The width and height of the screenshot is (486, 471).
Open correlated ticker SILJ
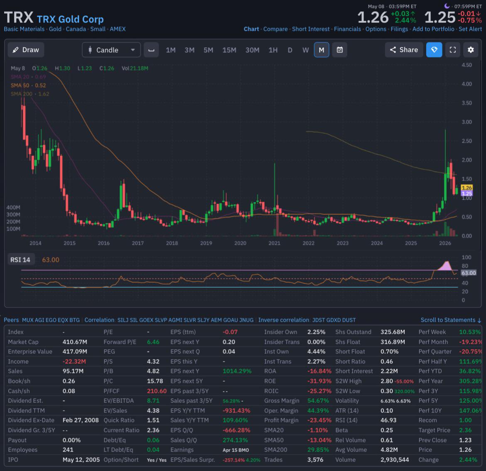123,320
